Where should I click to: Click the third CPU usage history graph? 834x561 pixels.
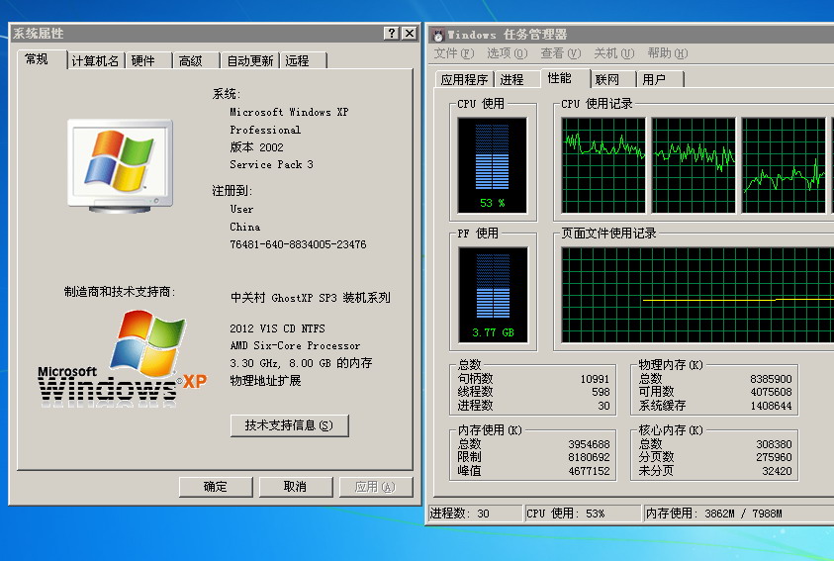tap(784, 165)
